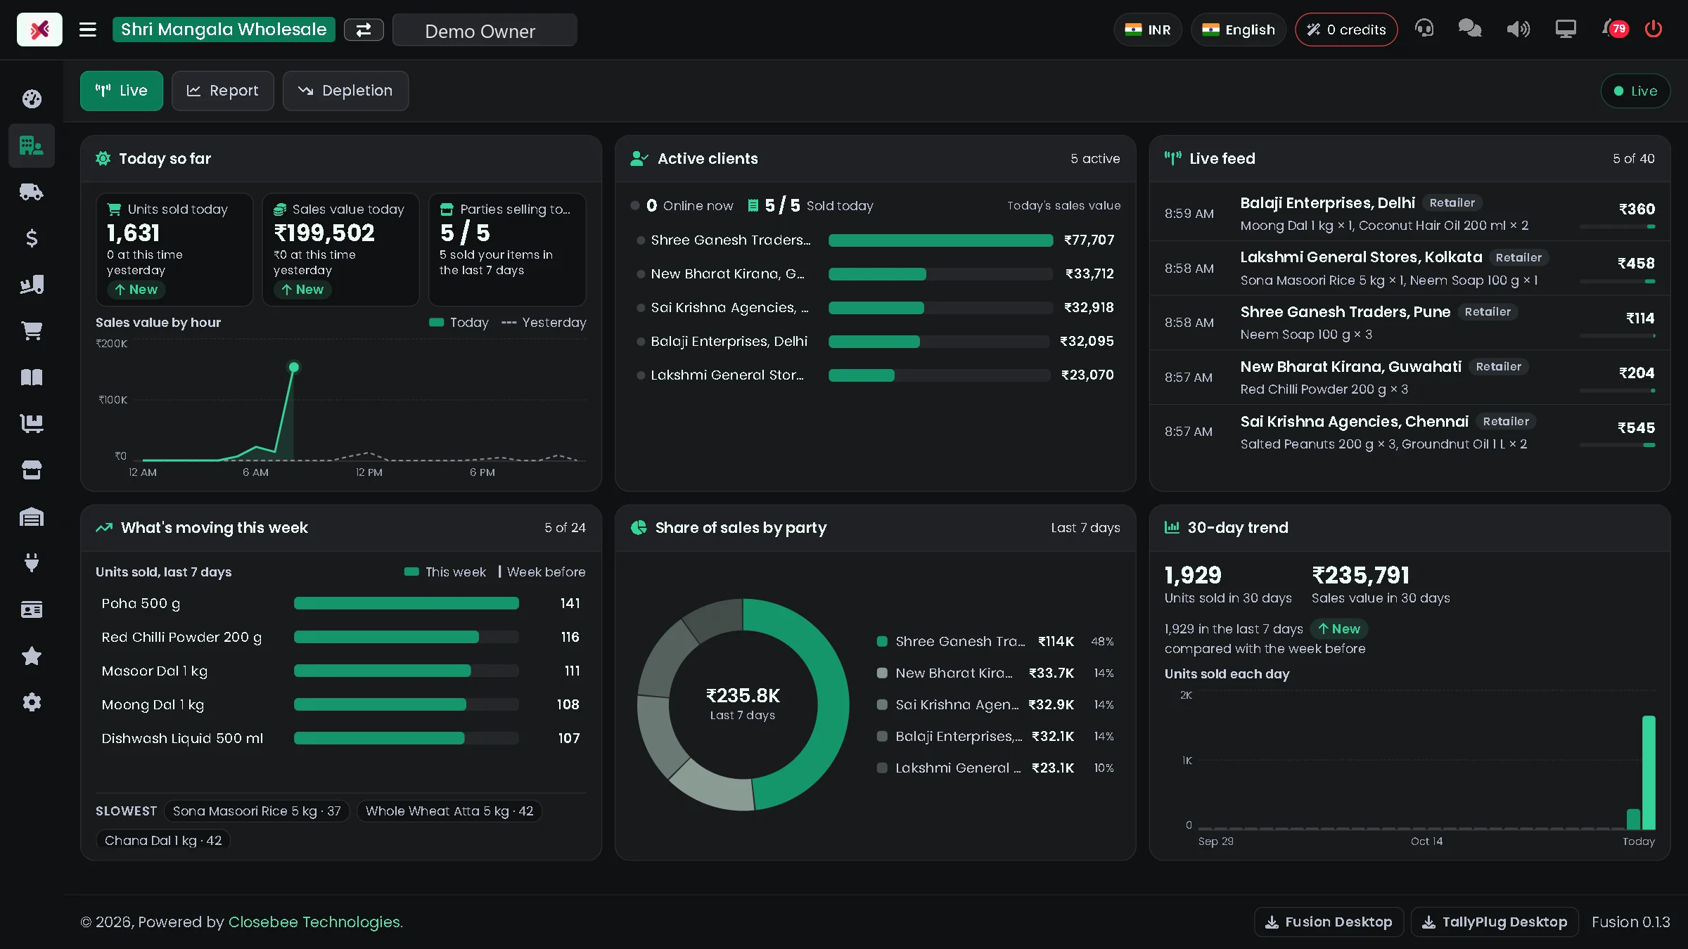Click the 0 credits button
1688x949 pixels.
tap(1346, 30)
